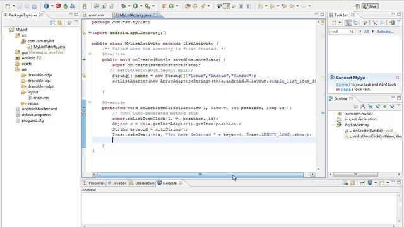
Task: Toggle Link with Editor in Package Explorer
Action: (x=60, y=23)
